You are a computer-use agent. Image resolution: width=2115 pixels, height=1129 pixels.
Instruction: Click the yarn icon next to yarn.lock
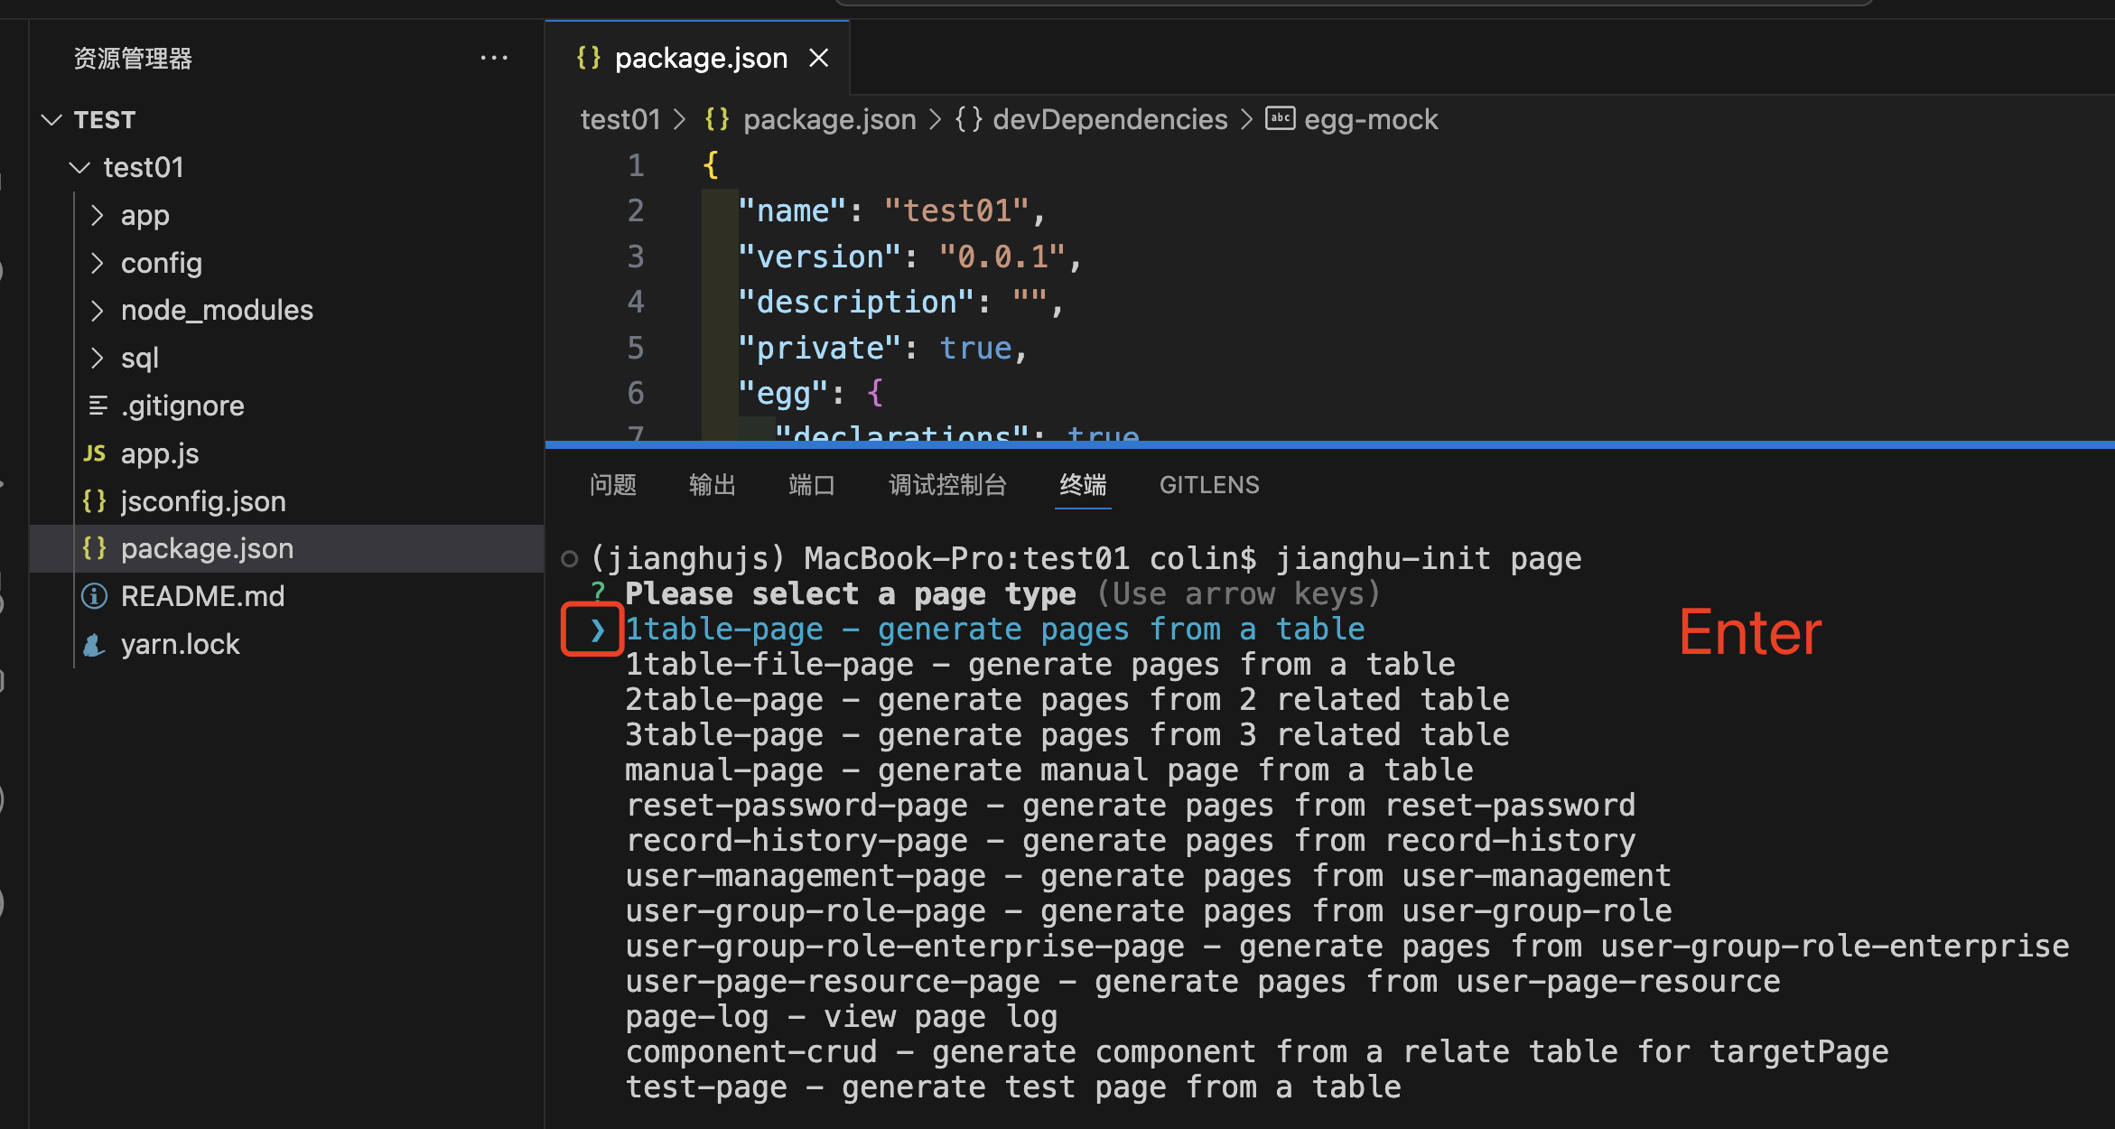pyautogui.click(x=94, y=643)
